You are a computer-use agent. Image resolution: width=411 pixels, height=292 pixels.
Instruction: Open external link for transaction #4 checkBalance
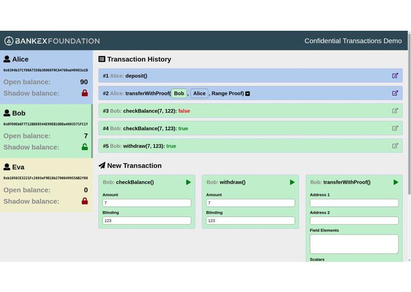click(x=395, y=128)
